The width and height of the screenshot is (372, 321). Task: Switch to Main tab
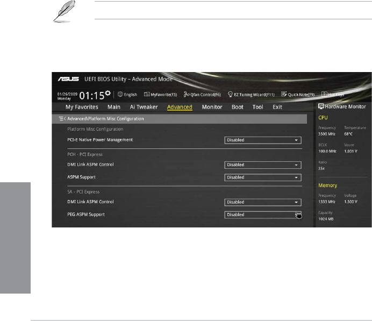(114, 107)
